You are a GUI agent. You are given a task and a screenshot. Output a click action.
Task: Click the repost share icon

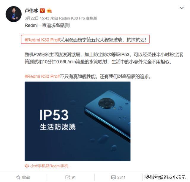(x=68, y=177)
